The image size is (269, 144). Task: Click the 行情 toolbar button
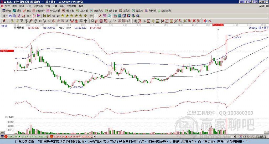(7, 11)
